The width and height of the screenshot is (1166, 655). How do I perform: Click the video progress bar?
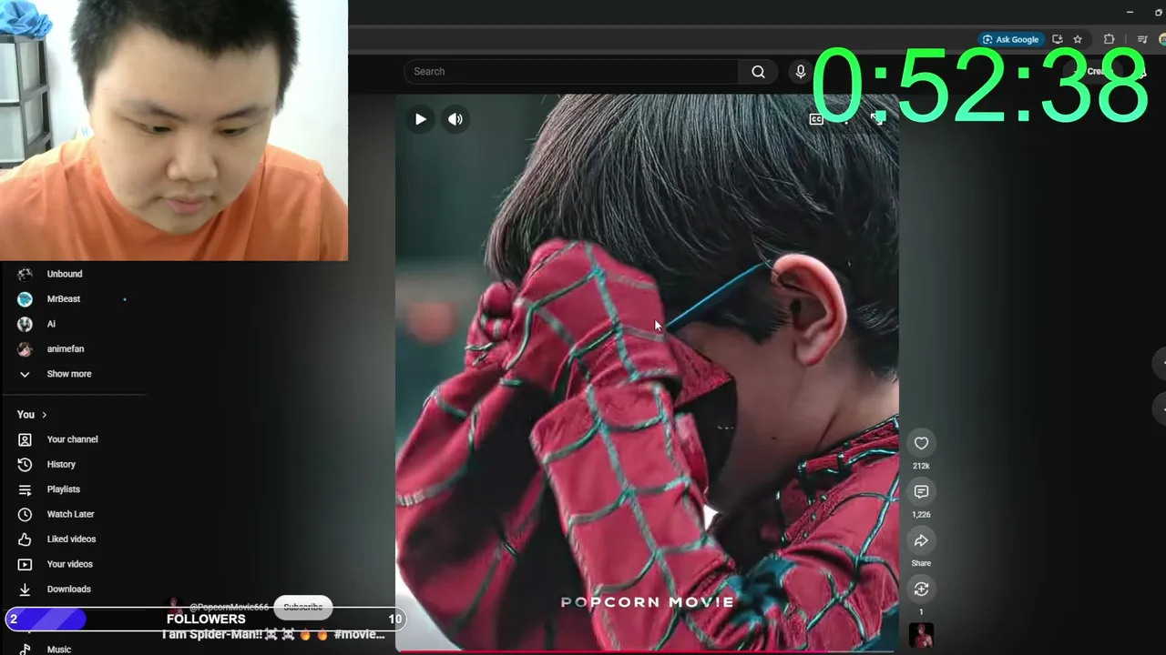coord(647,651)
